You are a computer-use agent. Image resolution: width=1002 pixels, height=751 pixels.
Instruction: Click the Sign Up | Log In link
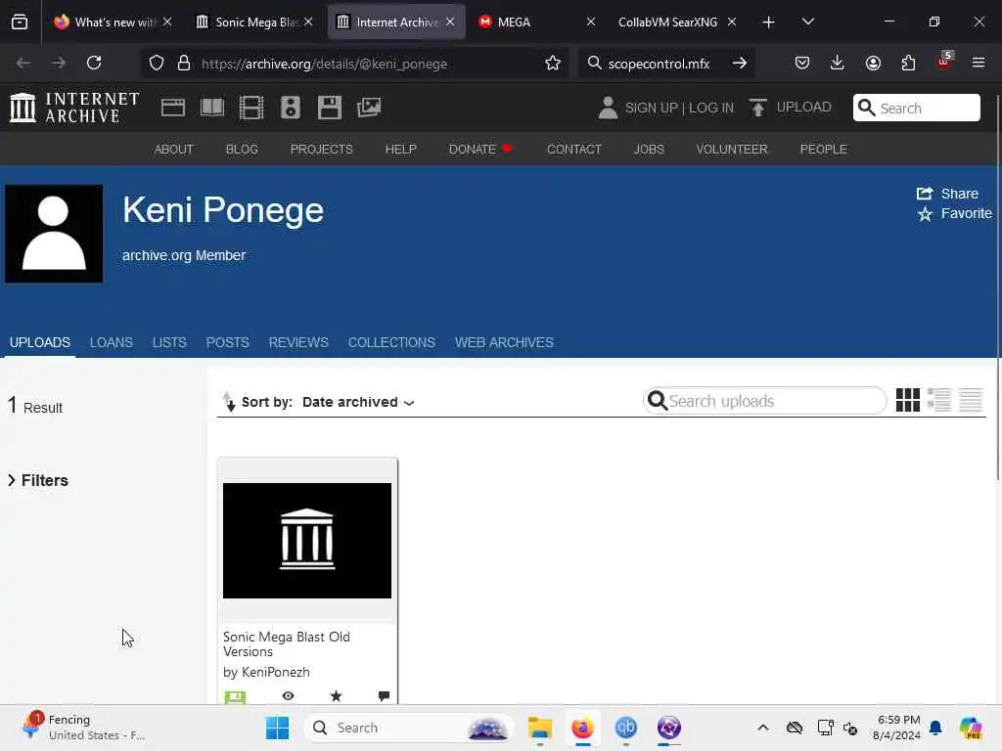679,108
